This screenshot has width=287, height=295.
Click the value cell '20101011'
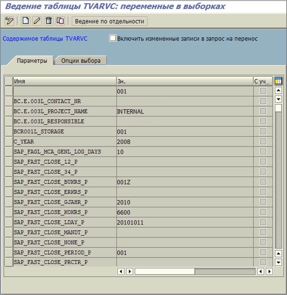185,222
